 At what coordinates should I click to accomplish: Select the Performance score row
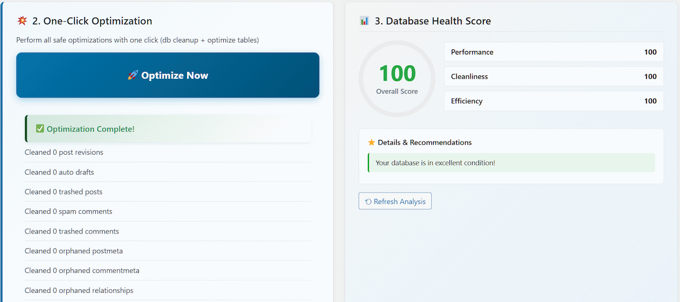point(553,52)
